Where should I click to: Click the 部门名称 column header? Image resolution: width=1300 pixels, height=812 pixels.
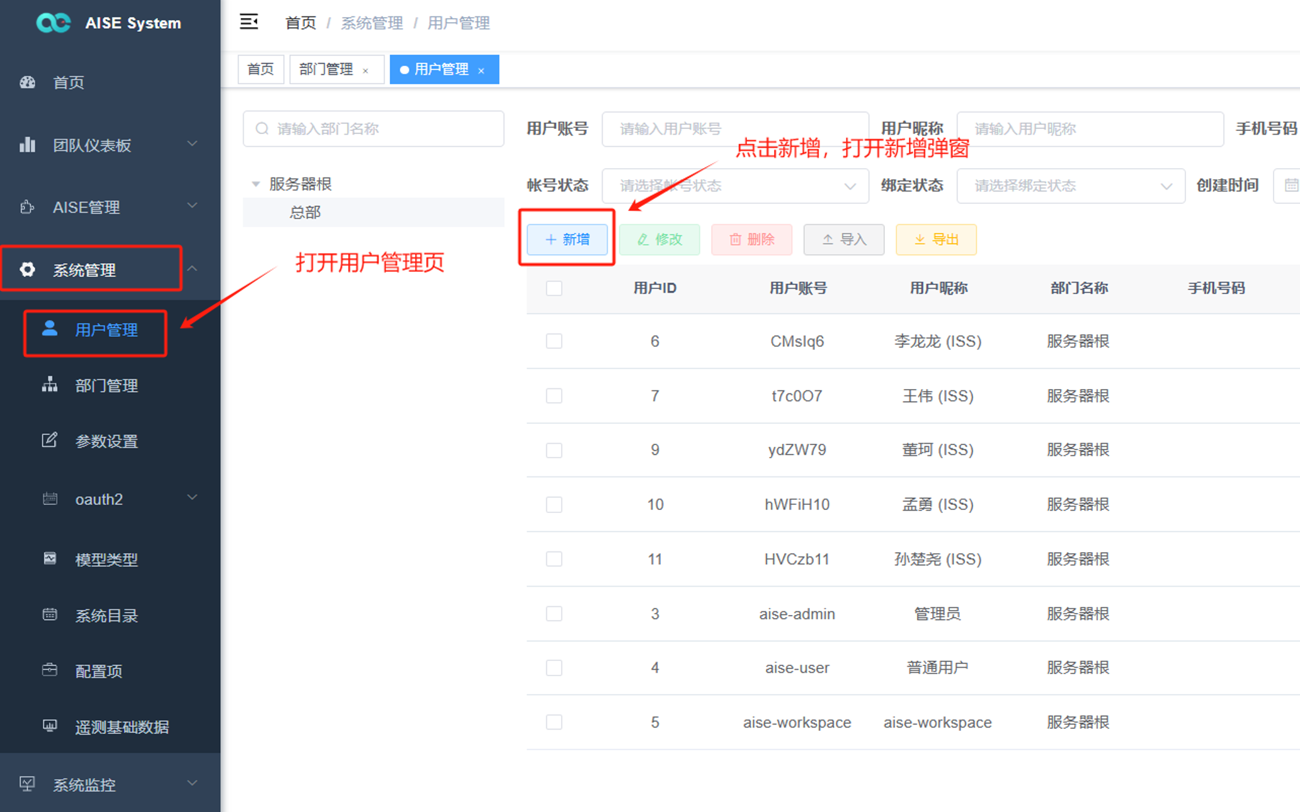(1079, 288)
